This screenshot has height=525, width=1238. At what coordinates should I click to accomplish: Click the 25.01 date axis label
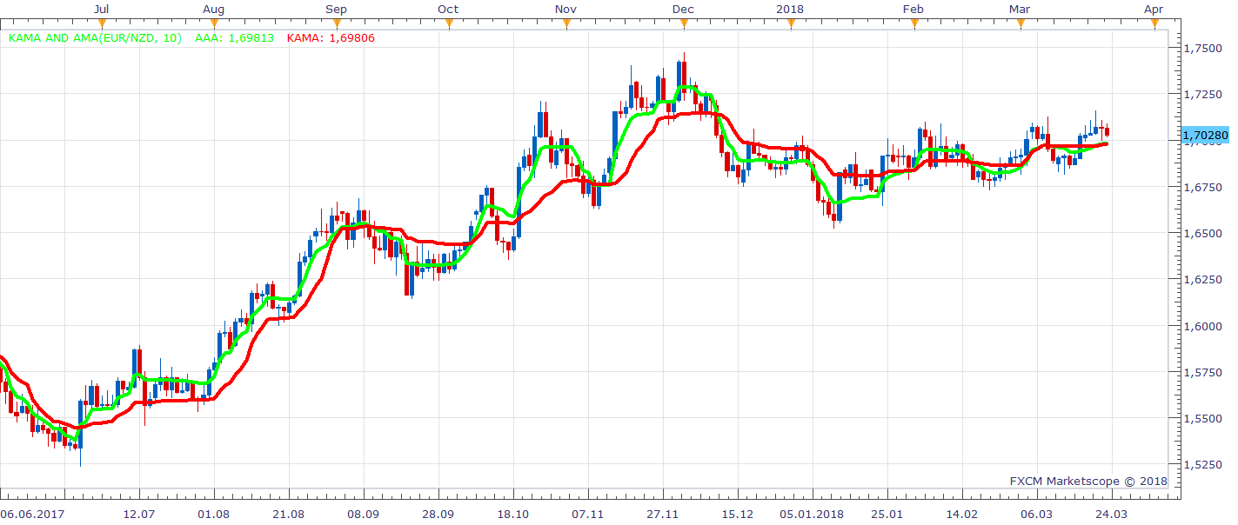pos(887,514)
